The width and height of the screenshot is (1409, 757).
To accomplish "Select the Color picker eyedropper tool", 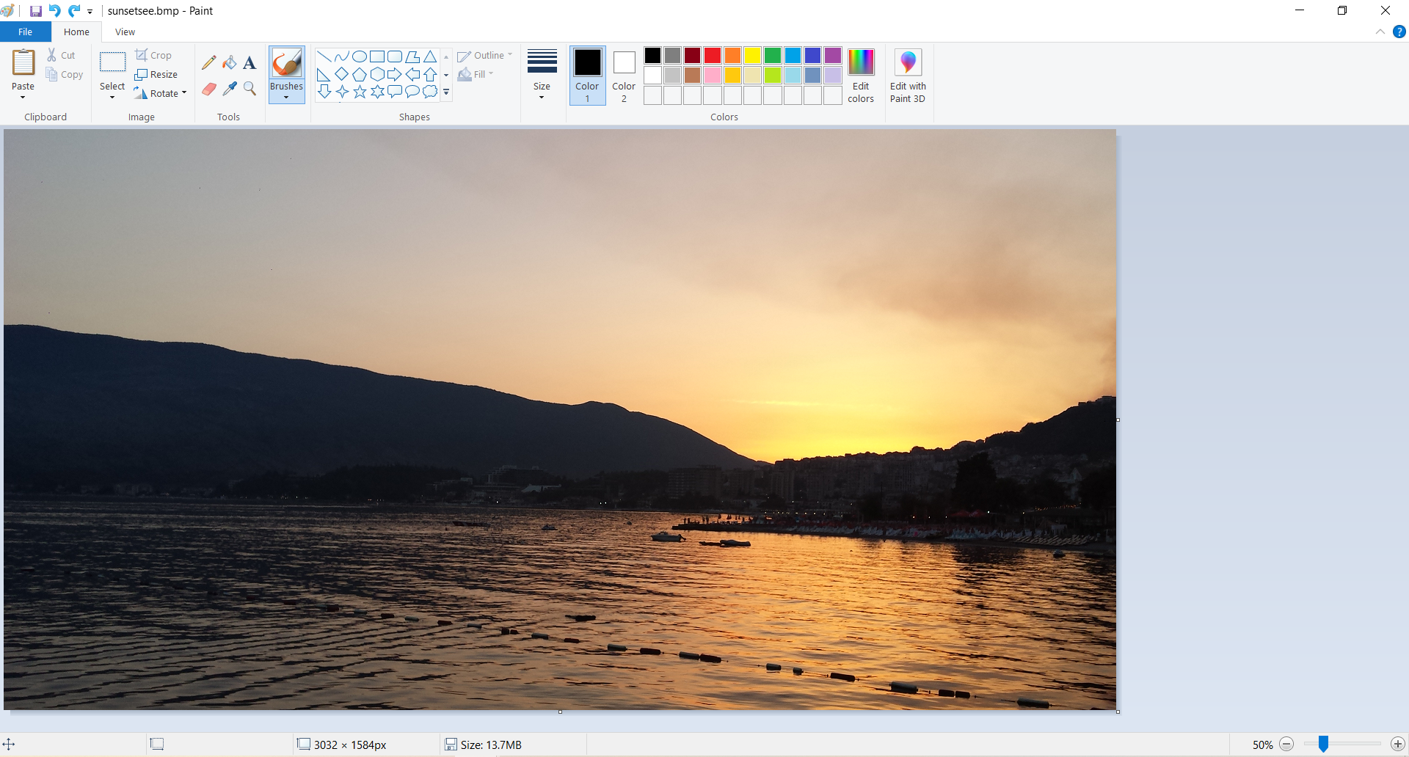I will (x=230, y=89).
